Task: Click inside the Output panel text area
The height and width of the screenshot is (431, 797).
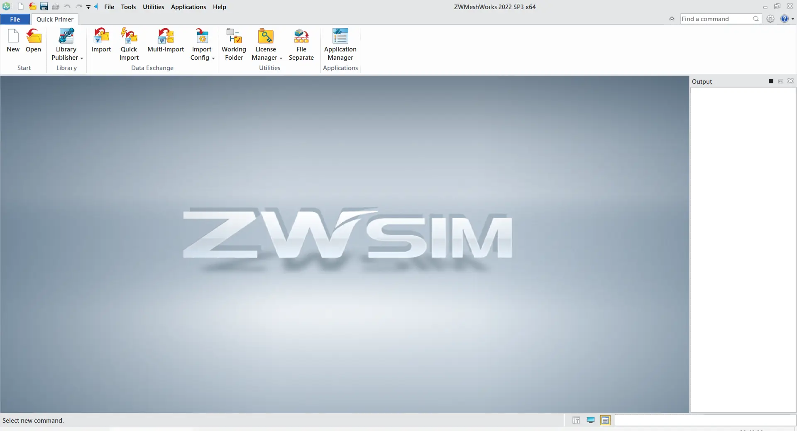Action: coord(743,249)
